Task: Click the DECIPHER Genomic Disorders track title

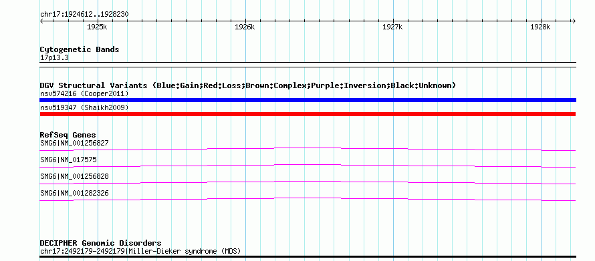Action: coord(100,243)
